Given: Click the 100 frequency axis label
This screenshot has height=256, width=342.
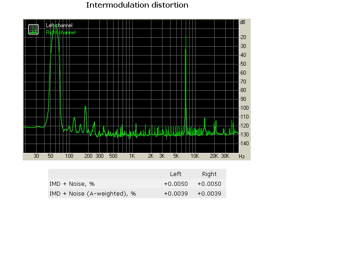Looking at the screenshot, I should 69,156.
